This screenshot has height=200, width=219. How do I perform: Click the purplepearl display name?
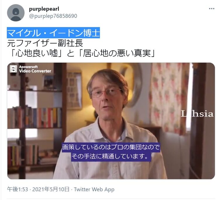(x=44, y=9)
